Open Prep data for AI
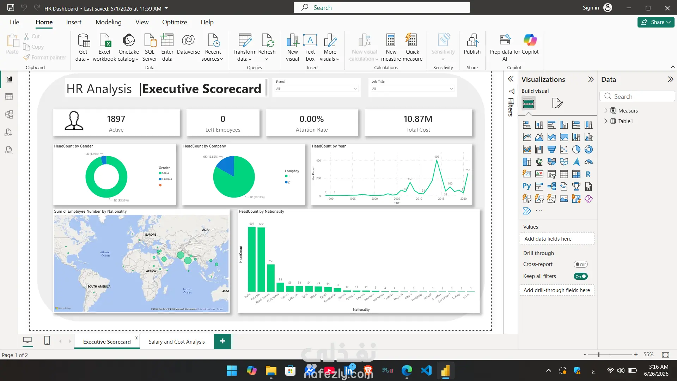Screen dimensions: 677x381 pyautogui.click(x=505, y=47)
